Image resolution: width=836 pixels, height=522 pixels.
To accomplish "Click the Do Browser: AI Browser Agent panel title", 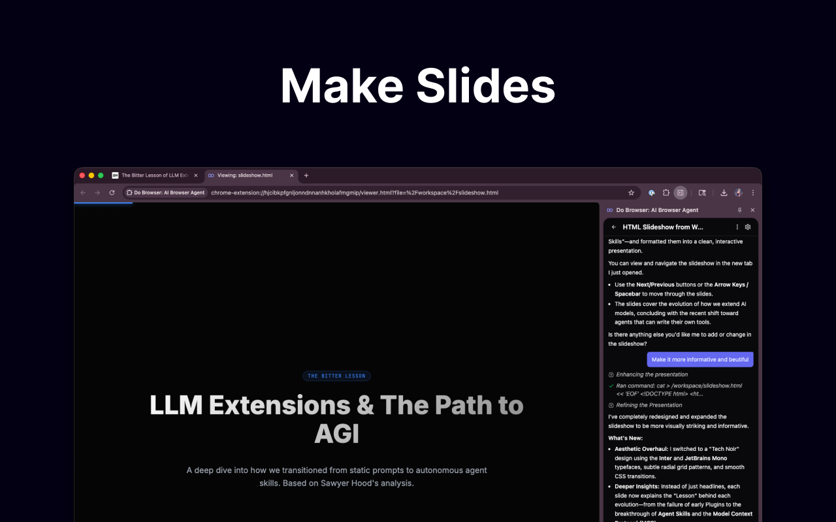I will [x=657, y=210].
